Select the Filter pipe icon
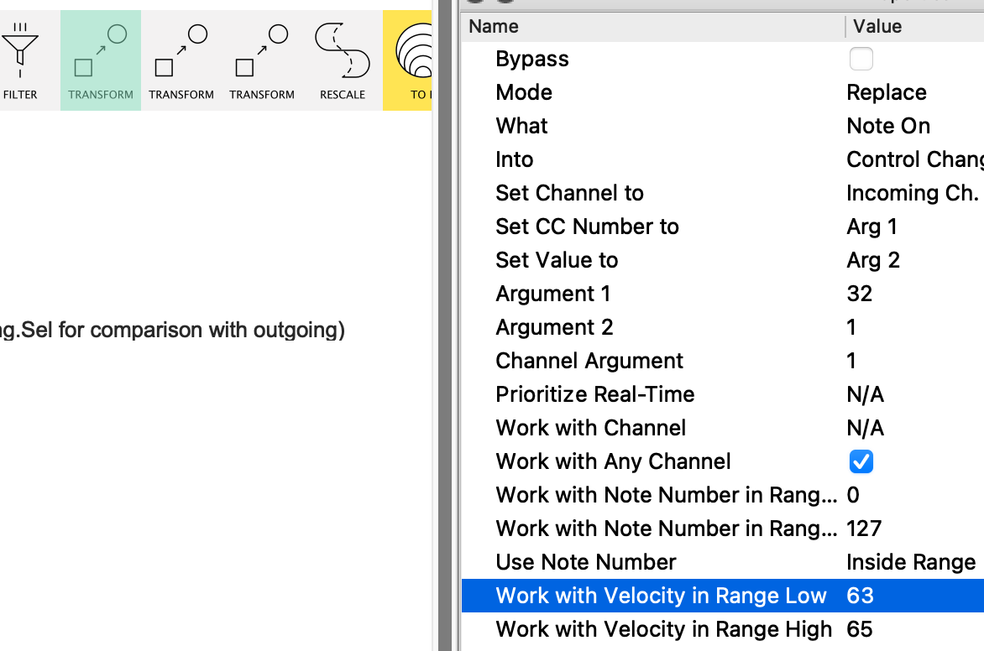The image size is (984, 651). pos(20,59)
